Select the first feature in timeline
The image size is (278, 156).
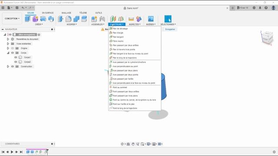pyautogui.click(x=28, y=152)
